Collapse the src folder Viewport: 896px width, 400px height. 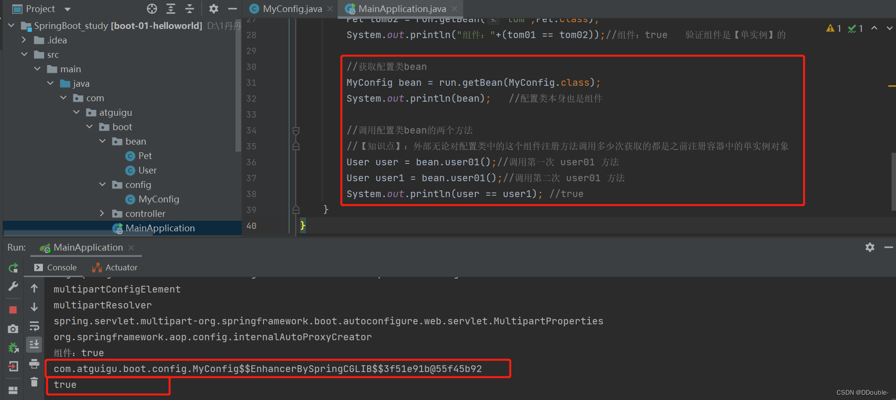(24, 54)
